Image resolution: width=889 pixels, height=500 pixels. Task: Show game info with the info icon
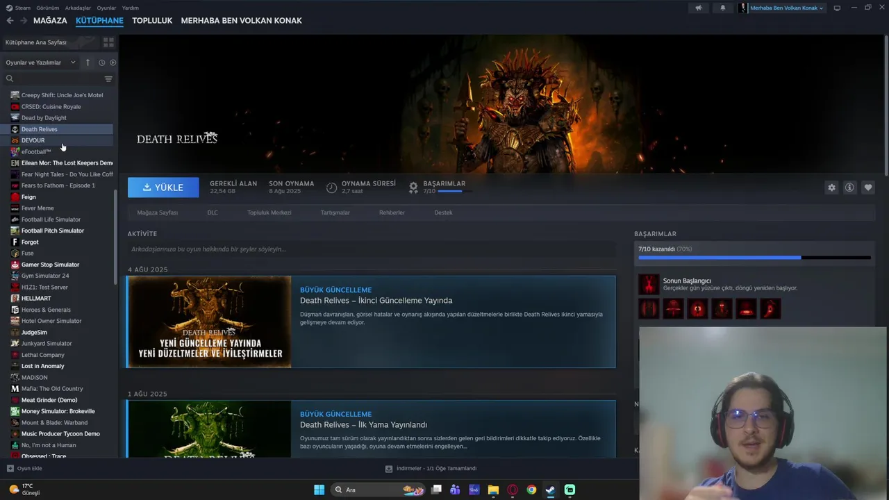(x=849, y=187)
